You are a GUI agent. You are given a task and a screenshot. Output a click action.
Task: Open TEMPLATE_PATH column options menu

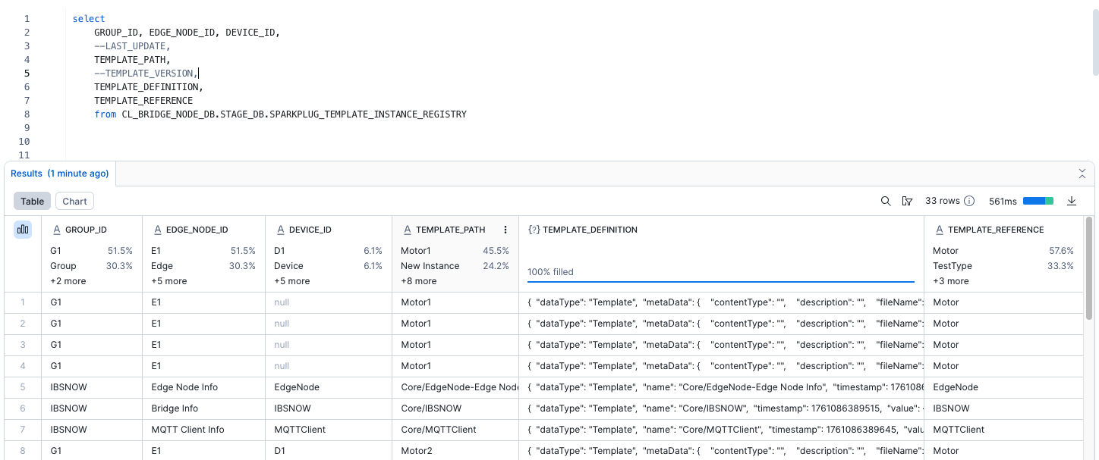[505, 230]
